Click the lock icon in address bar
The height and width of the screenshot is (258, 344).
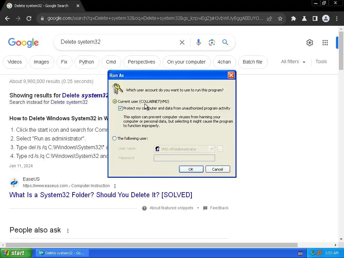(x=42, y=19)
